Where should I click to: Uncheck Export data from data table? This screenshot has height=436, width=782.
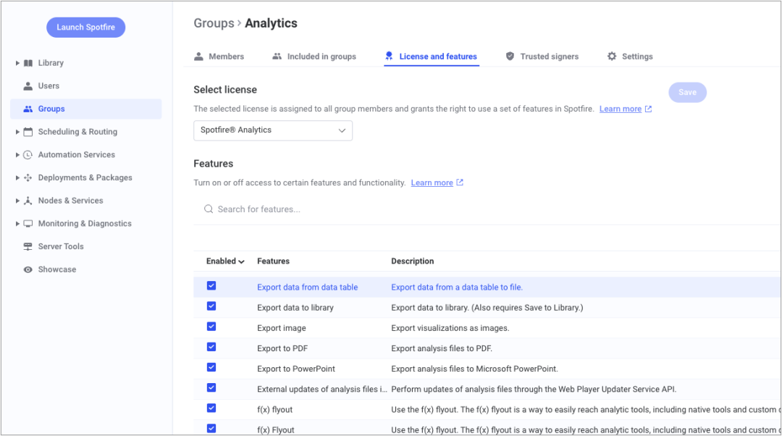[211, 286]
